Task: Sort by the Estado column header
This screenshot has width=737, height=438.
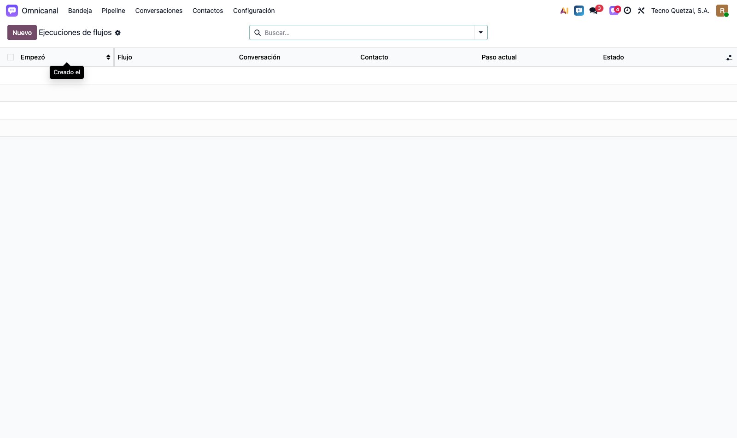Action: point(614,57)
